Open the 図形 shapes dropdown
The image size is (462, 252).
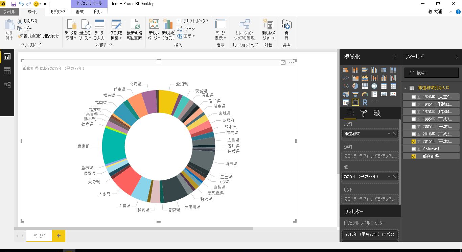pos(186,36)
